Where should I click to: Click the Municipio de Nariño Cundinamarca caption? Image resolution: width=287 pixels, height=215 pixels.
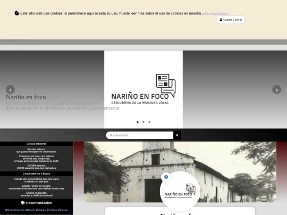pyautogui.click(x=62, y=106)
